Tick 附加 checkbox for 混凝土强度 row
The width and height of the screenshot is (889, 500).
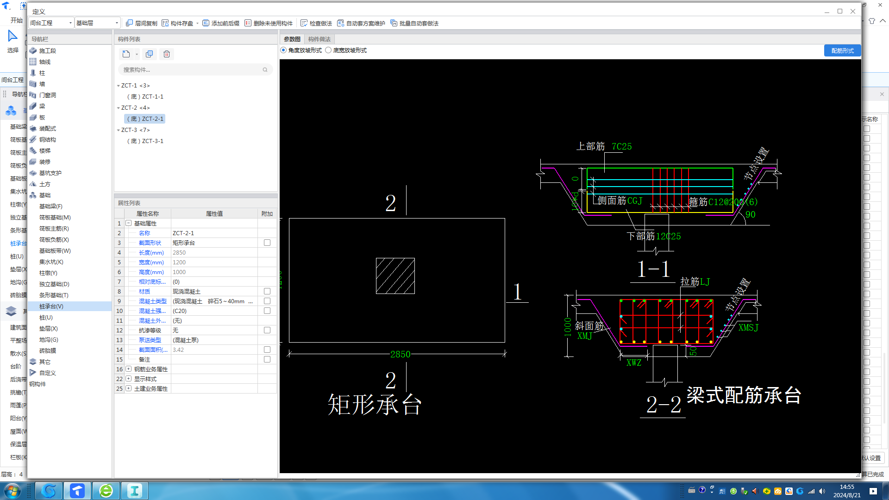267,311
